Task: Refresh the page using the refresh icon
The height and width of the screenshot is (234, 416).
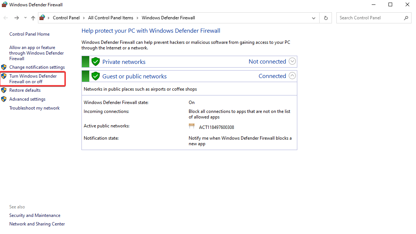Action: click(x=325, y=17)
